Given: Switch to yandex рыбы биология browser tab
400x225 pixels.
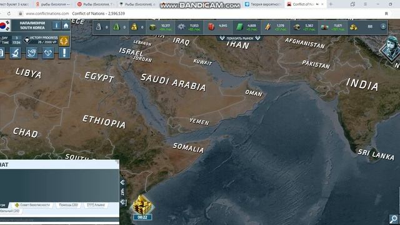Looking at the screenshot, I should point(53,4).
